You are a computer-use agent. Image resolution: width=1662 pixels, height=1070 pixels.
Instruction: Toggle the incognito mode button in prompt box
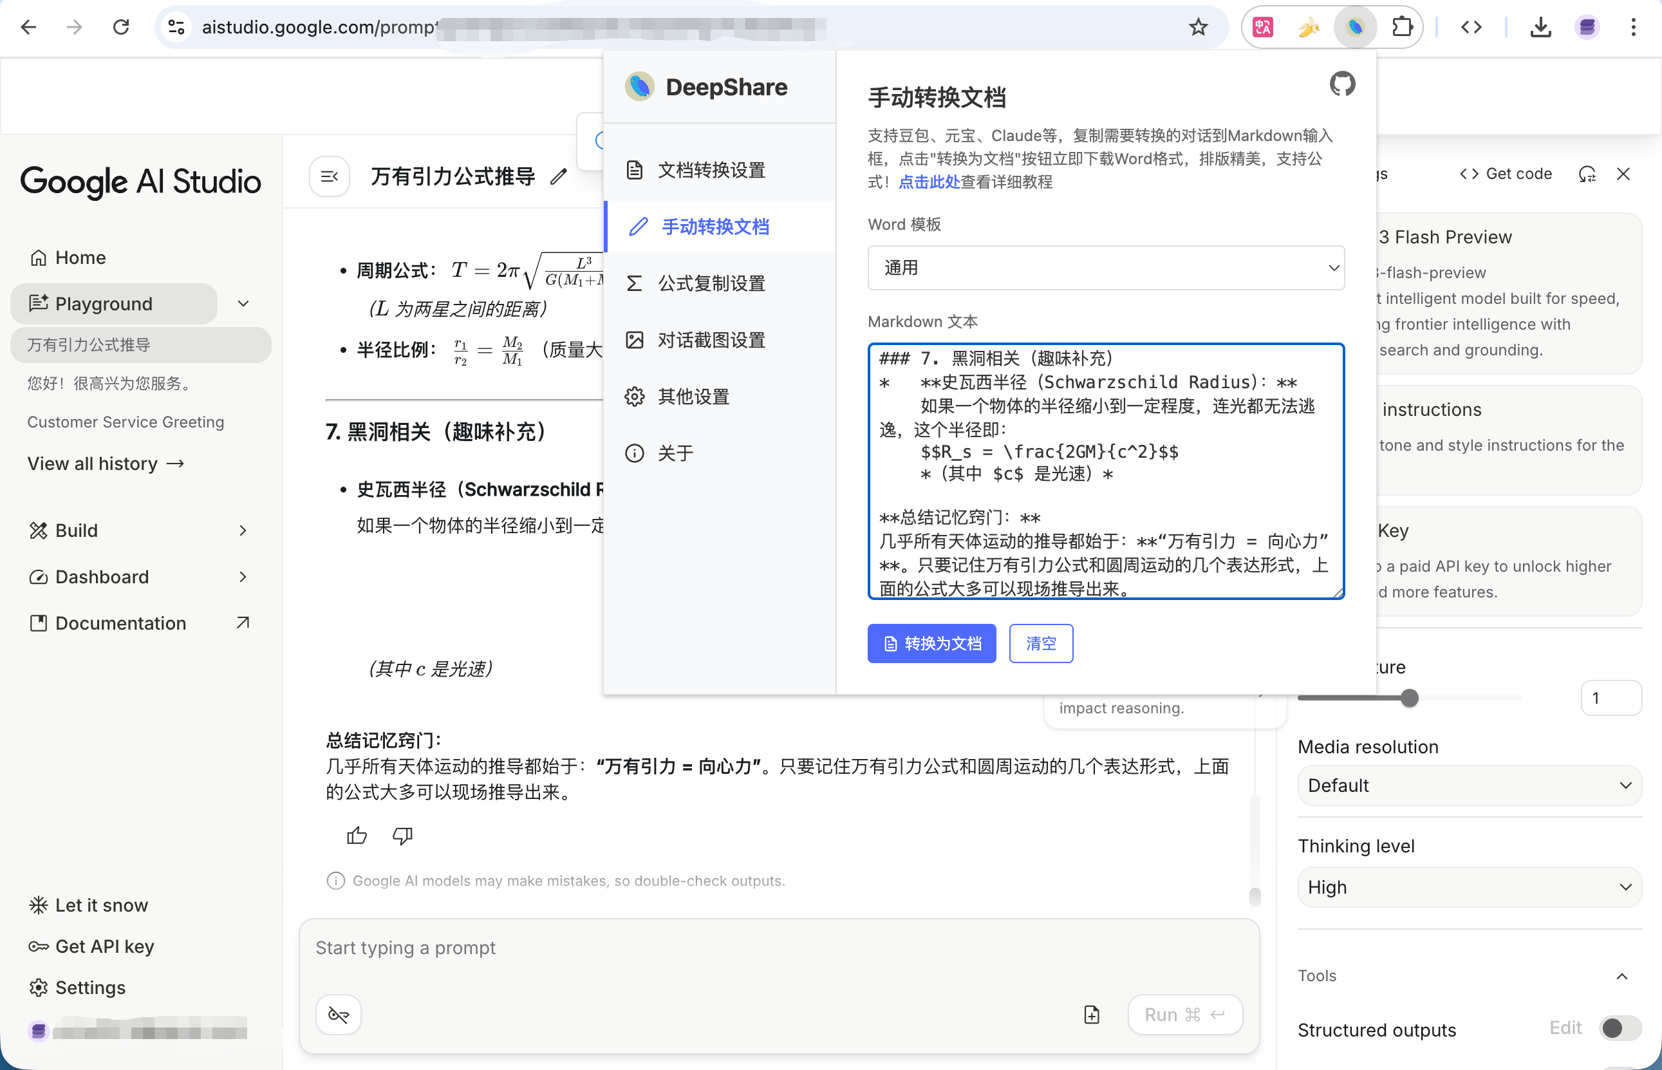click(x=338, y=1015)
